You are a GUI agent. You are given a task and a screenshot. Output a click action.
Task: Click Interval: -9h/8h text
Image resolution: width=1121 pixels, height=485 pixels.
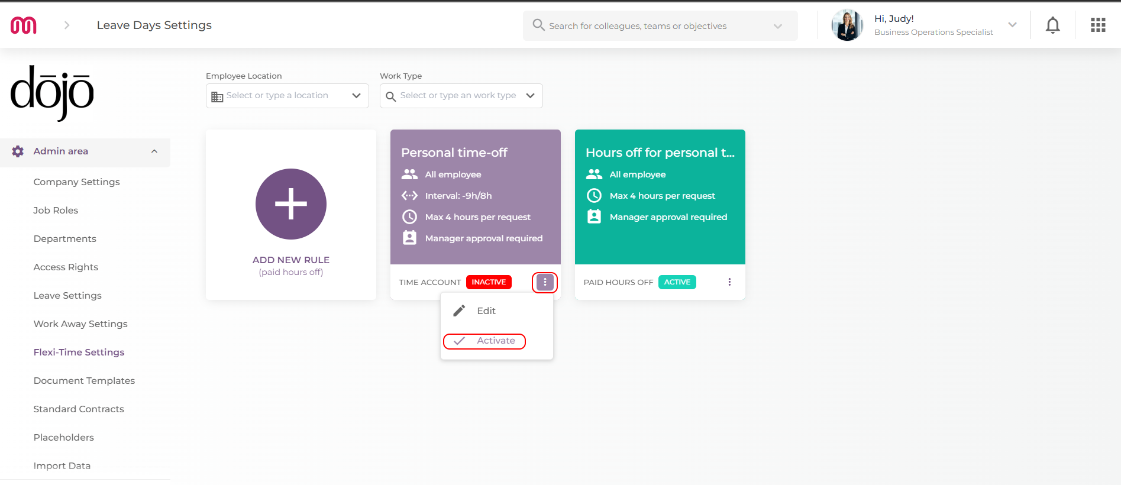[458, 196]
